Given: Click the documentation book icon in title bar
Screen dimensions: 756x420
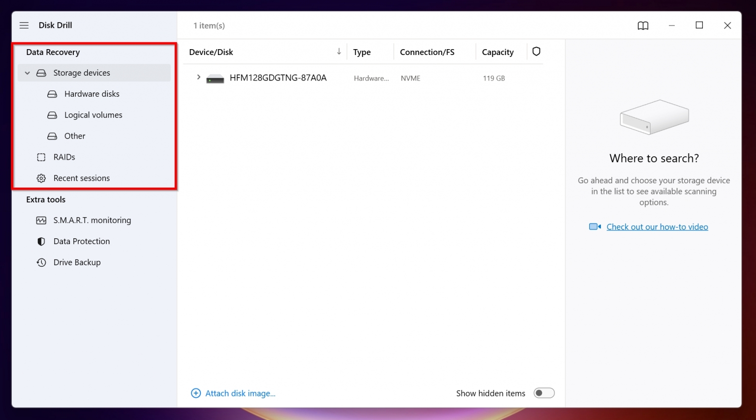Looking at the screenshot, I should (x=643, y=25).
